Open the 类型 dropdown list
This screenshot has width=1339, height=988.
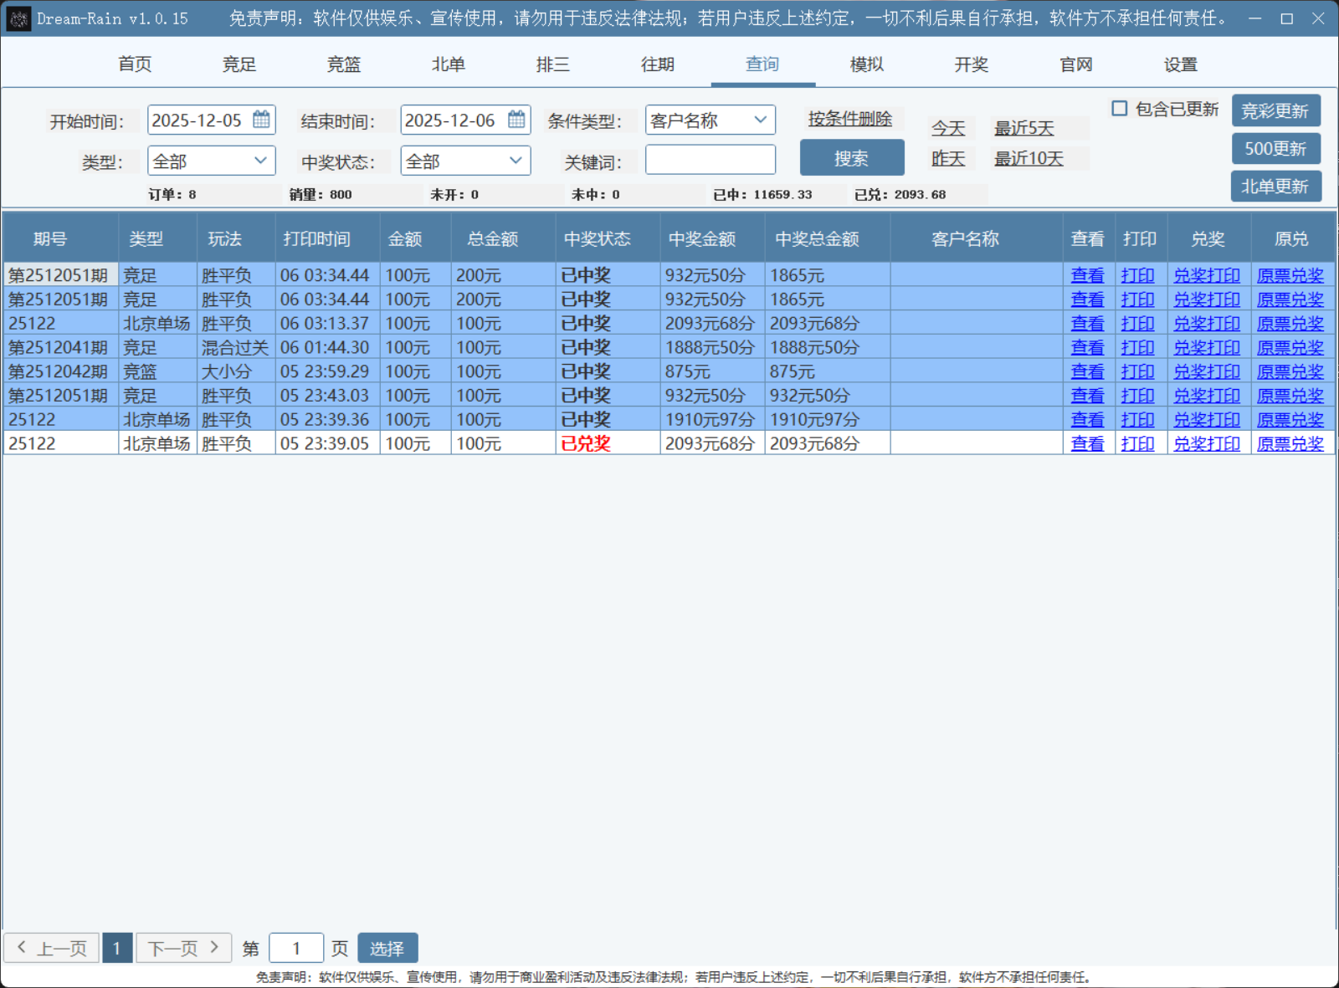(259, 161)
